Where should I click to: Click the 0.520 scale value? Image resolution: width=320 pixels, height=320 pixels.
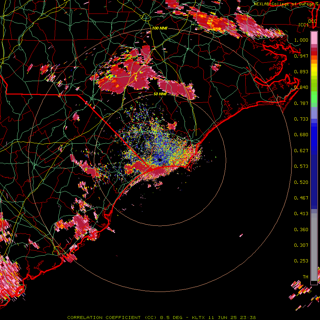click(x=301, y=182)
